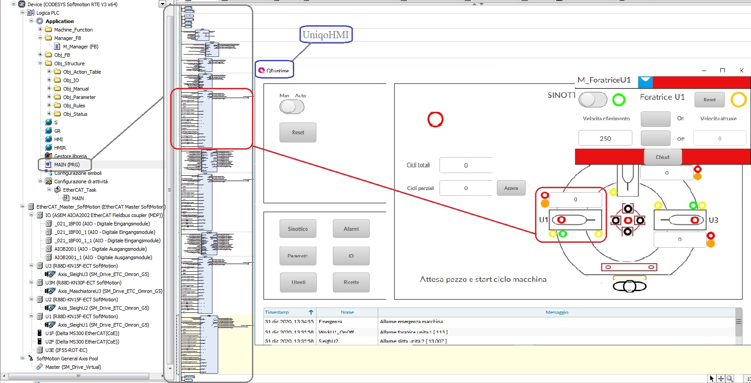
Task: Click the Chiudi button
Action: [663, 157]
